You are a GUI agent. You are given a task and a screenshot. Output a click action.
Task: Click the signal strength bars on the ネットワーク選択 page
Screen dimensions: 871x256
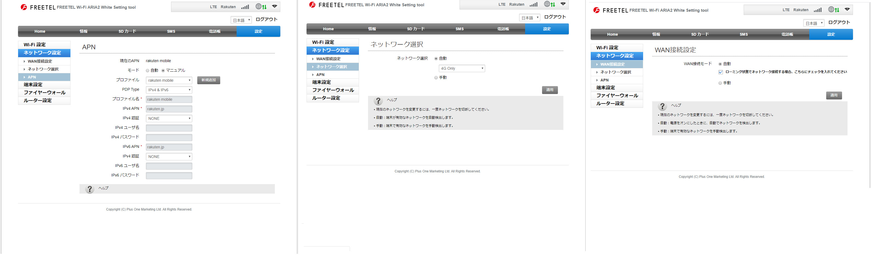tap(533, 4)
